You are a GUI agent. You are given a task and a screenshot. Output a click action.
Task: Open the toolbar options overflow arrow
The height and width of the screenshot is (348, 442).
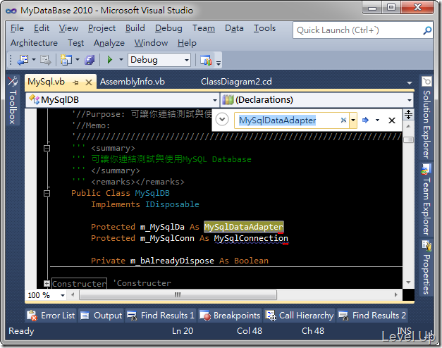[x=219, y=63]
